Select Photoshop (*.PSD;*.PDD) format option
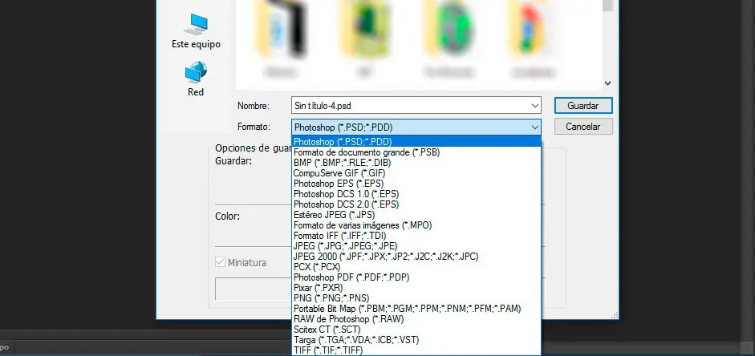 point(416,141)
